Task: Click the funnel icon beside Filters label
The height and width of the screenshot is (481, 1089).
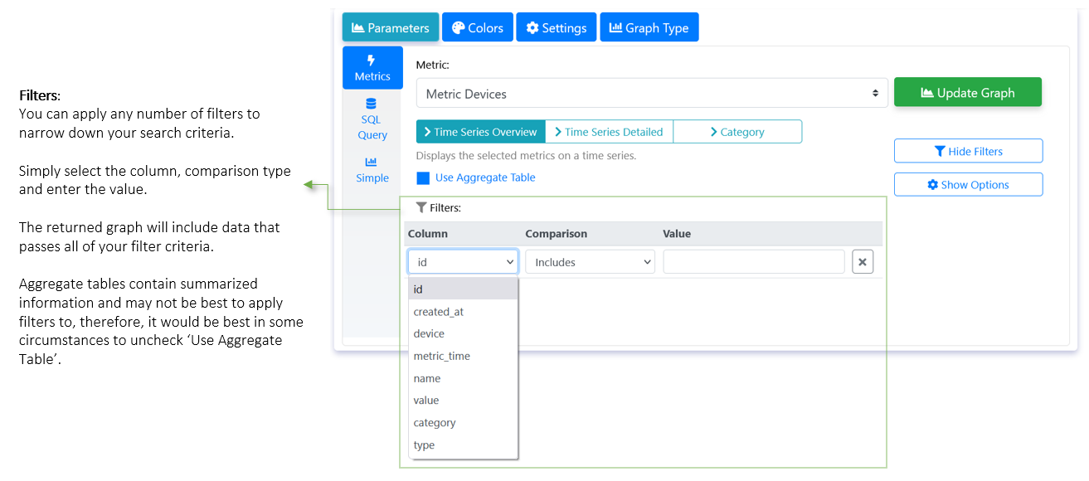Action: [x=421, y=207]
